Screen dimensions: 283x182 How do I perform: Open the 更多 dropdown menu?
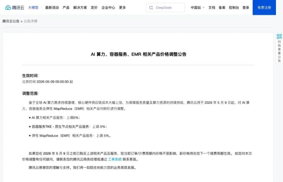coord(122,8)
